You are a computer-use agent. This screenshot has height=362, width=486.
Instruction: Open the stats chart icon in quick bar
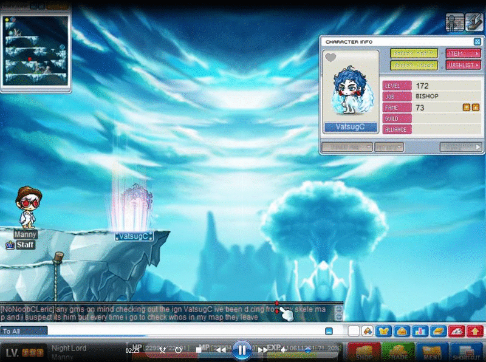click(420, 331)
